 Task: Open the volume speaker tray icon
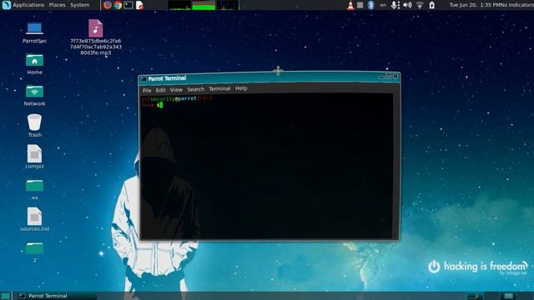click(407, 5)
